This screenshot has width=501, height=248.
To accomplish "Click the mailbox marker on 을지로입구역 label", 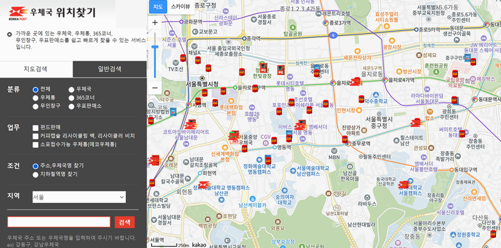I will pos(255,88).
